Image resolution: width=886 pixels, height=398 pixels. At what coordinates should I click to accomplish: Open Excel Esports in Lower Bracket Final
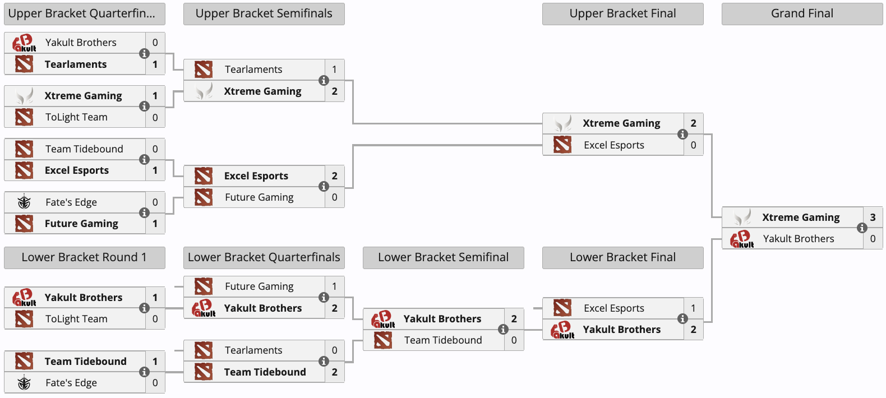(x=614, y=308)
